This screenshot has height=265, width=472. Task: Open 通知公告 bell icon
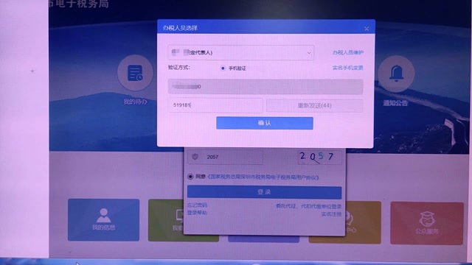click(396, 74)
